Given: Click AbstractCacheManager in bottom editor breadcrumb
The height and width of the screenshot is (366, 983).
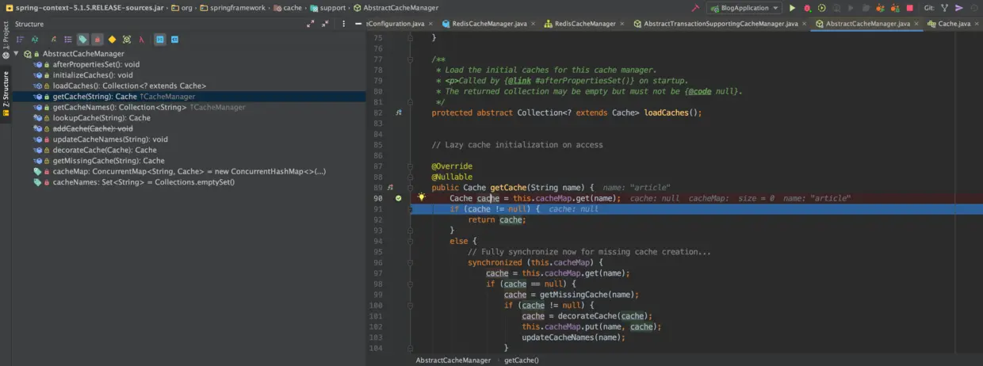Looking at the screenshot, I should [453, 360].
